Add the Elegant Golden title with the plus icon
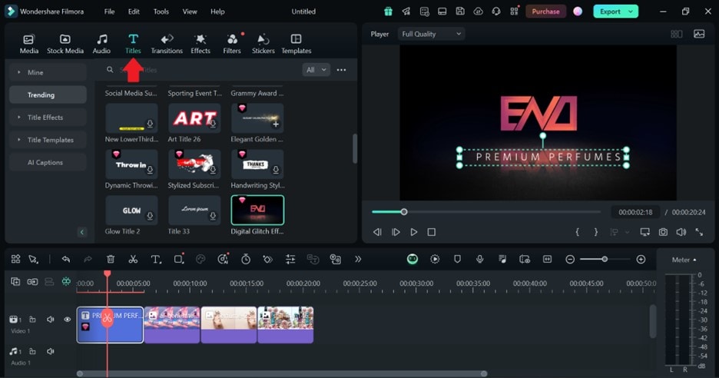This screenshot has width=719, height=378. 276,124
